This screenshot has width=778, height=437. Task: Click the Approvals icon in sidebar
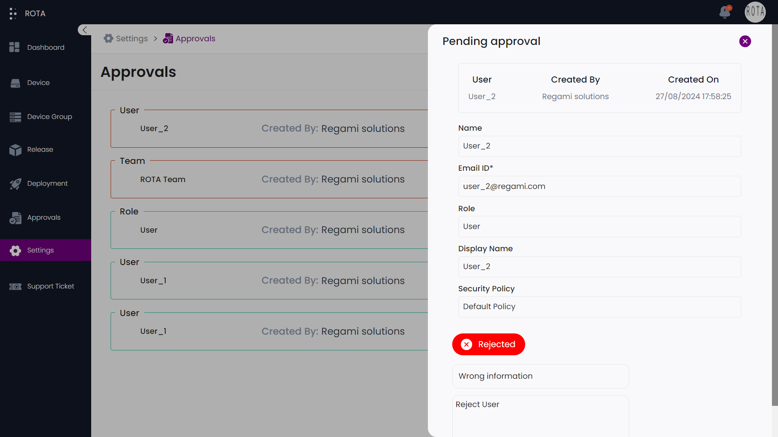pos(15,217)
